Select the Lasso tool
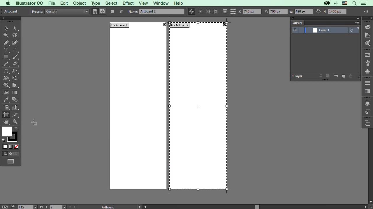Image resolution: width=373 pixels, height=209 pixels. pos(15,35)
